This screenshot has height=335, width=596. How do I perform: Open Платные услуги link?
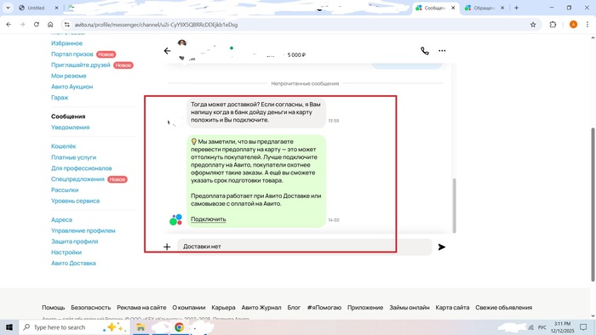tap(74, 157)
